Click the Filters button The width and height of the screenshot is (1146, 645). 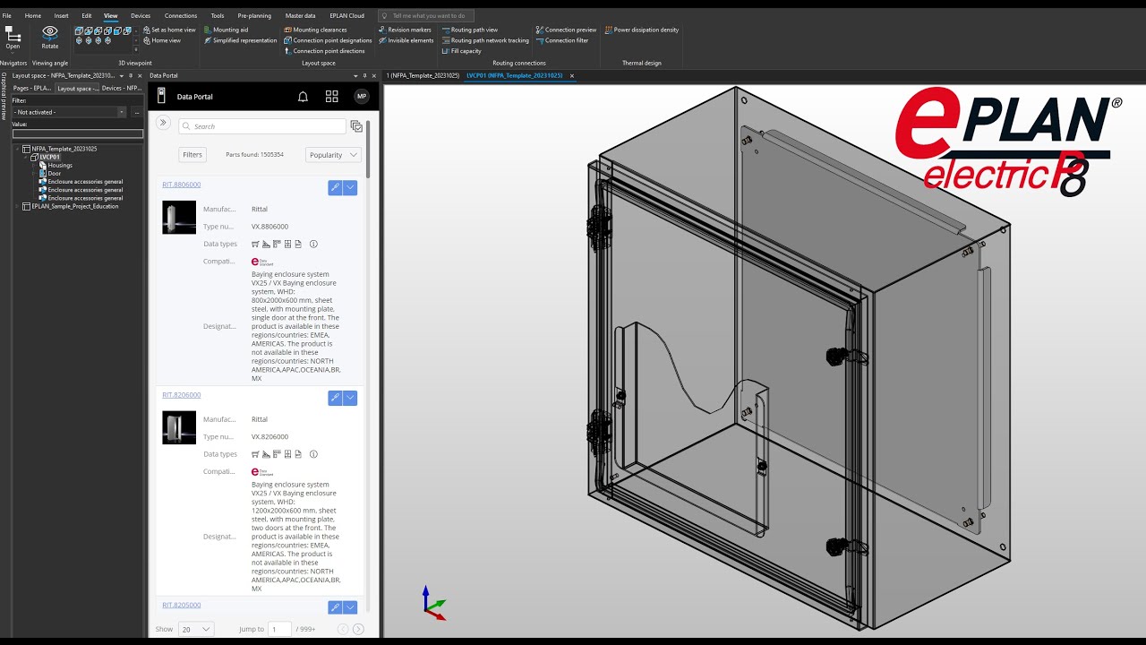click(192, 155)
